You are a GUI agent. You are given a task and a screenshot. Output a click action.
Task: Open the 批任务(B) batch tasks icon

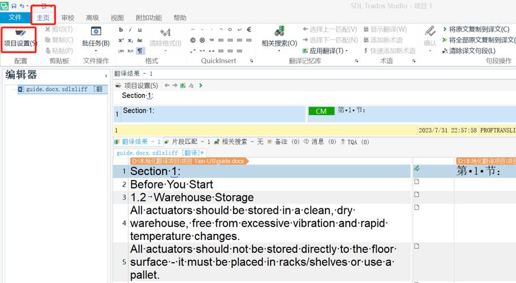coord(96,31)
